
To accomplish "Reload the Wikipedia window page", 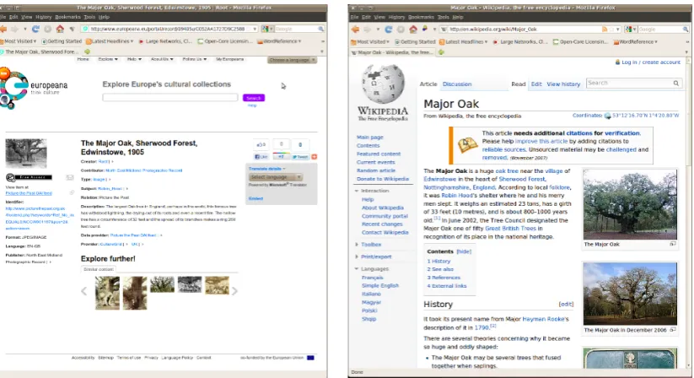I will (388, 30).
